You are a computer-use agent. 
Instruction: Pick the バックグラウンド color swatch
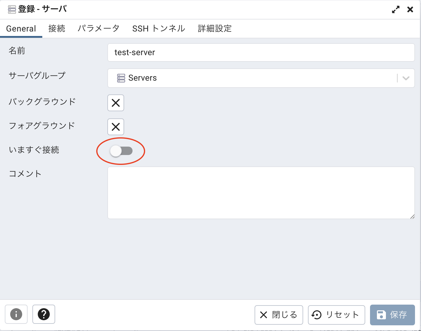(x=116, y=103)
